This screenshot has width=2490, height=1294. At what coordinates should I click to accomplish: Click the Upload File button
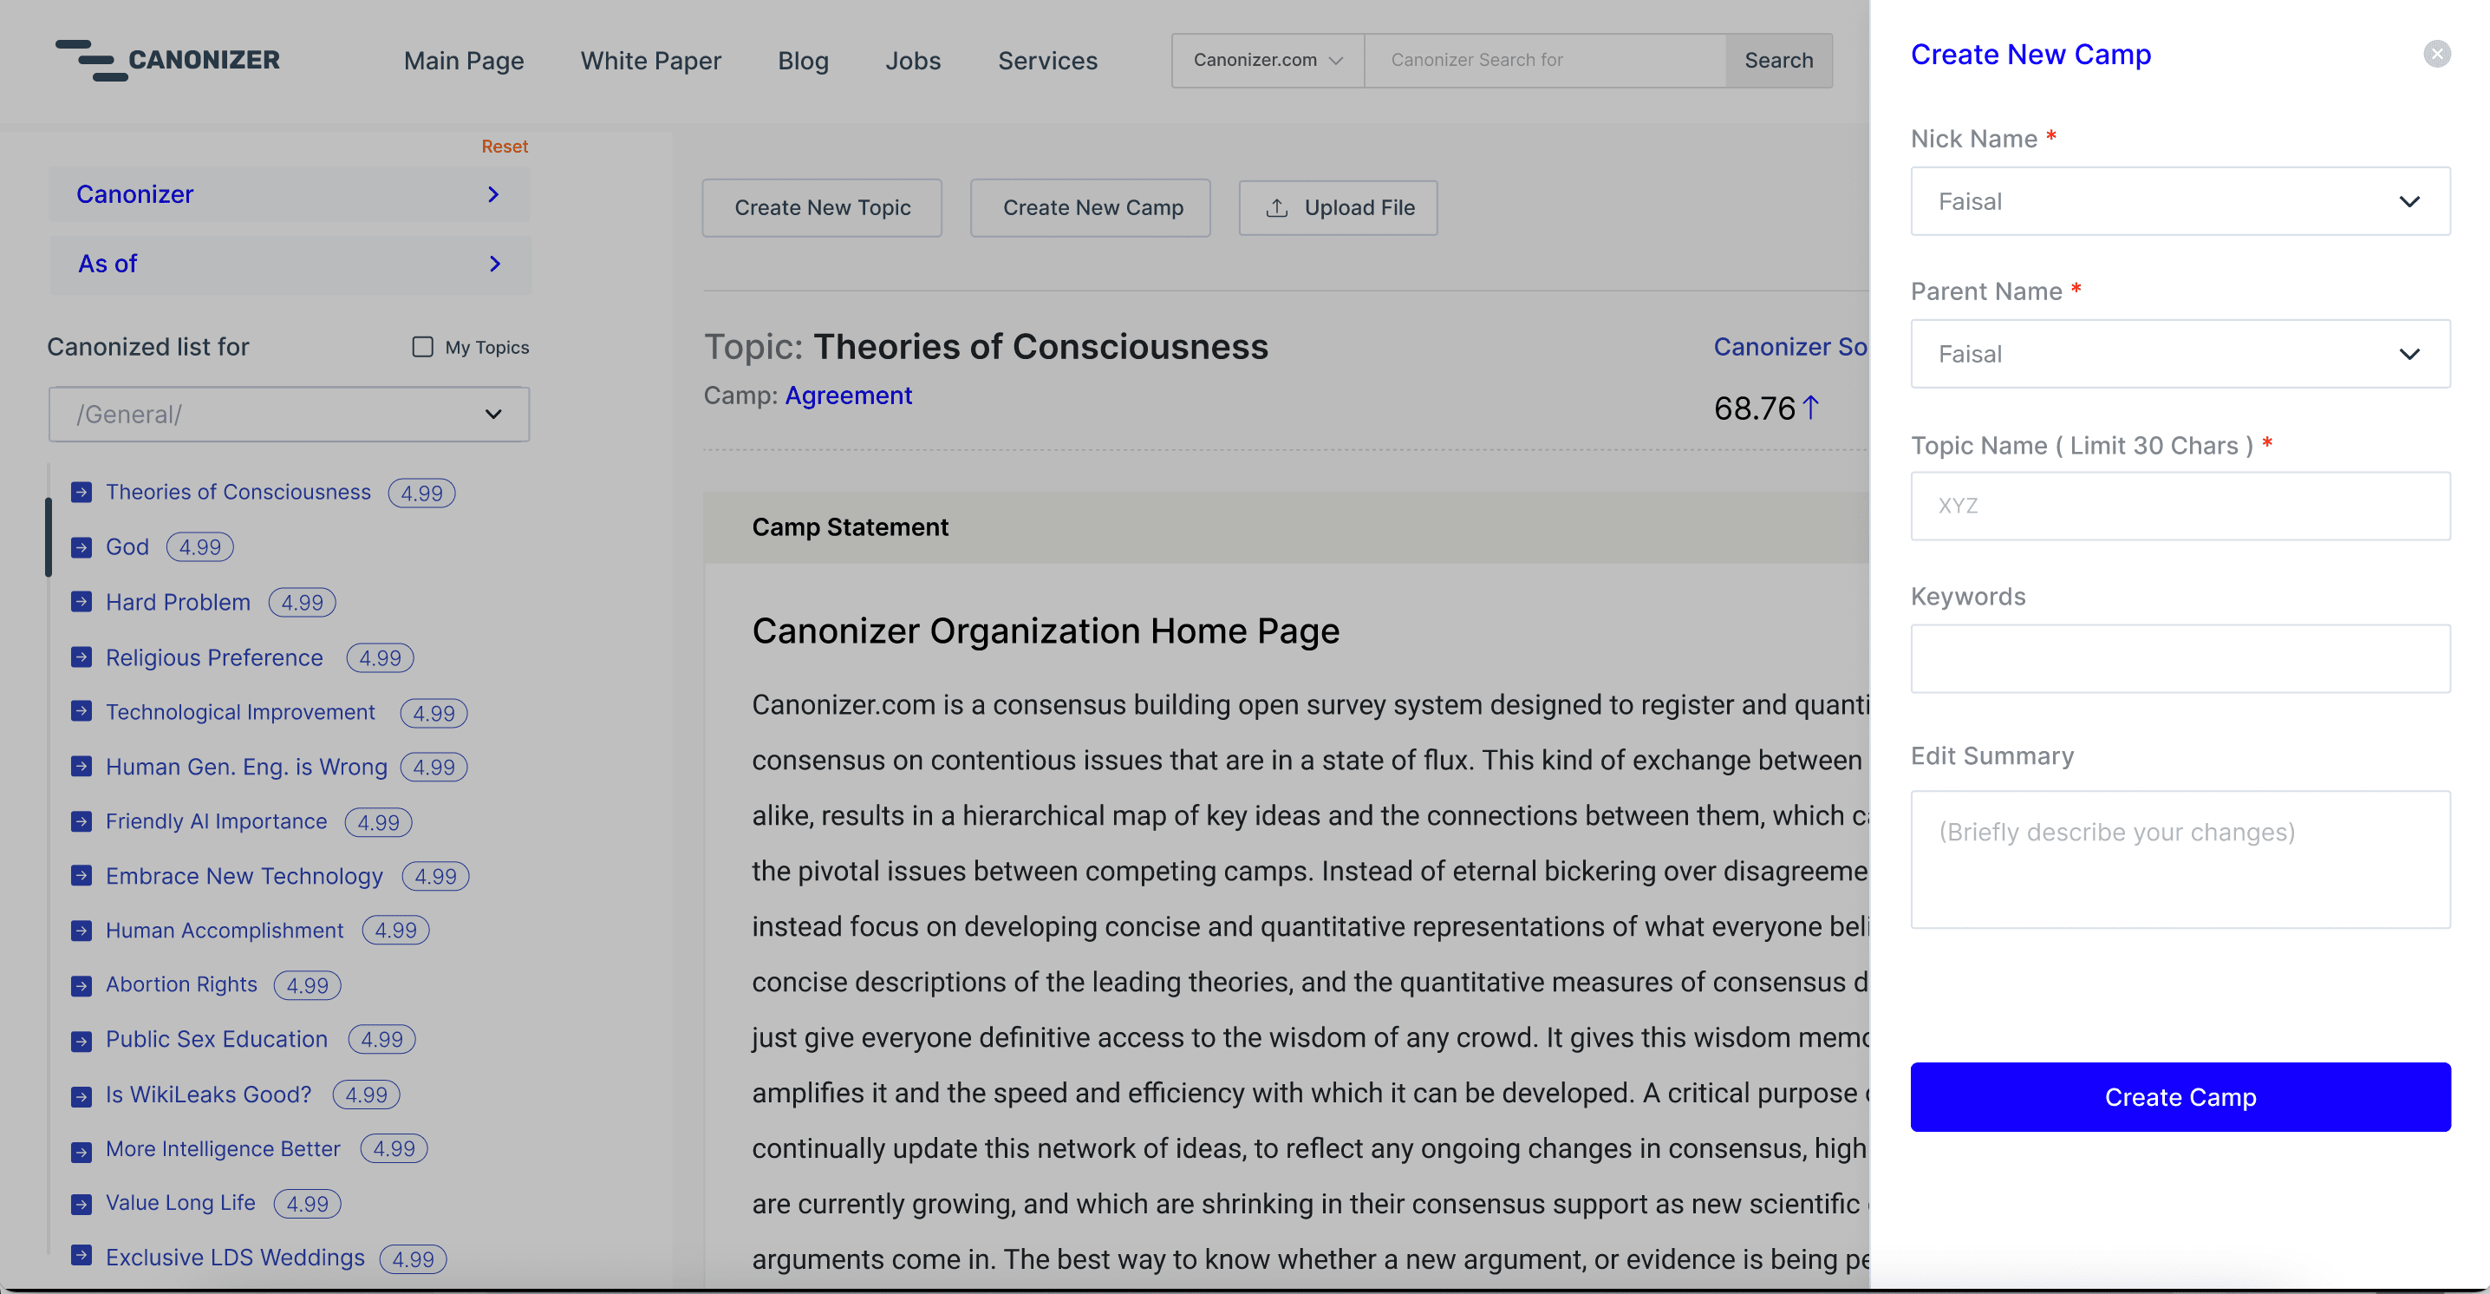coord(1339,208)
